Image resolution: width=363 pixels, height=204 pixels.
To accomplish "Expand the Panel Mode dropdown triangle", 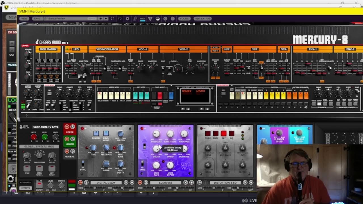I will click(171, 86).
